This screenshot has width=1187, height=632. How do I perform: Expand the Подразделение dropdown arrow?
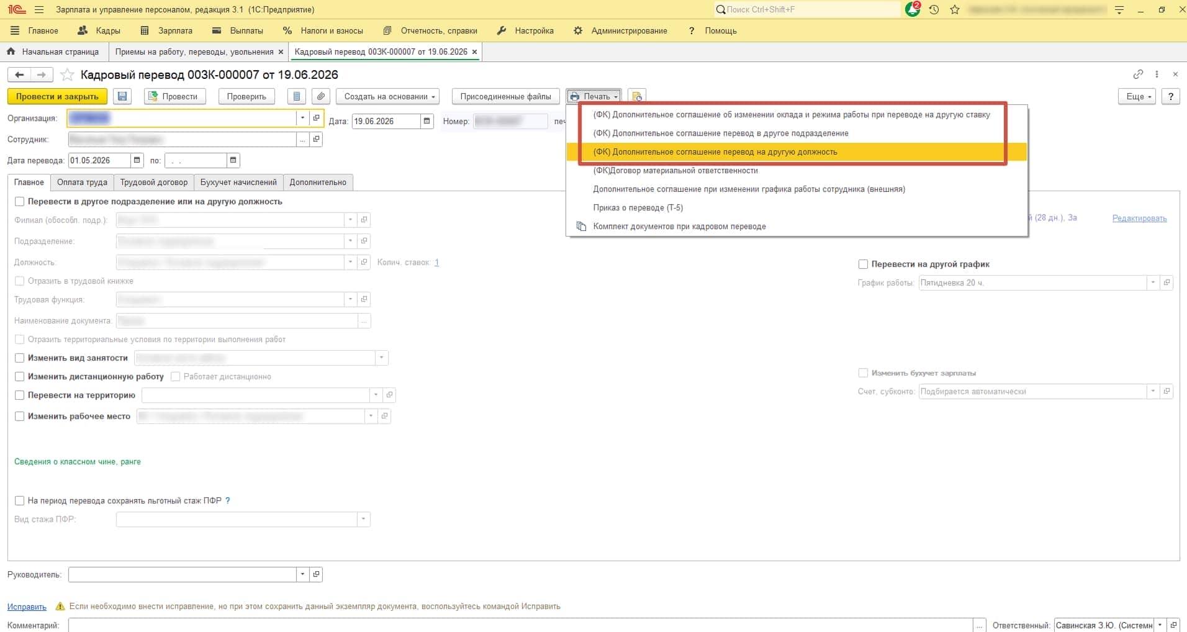tap(351, 241)
